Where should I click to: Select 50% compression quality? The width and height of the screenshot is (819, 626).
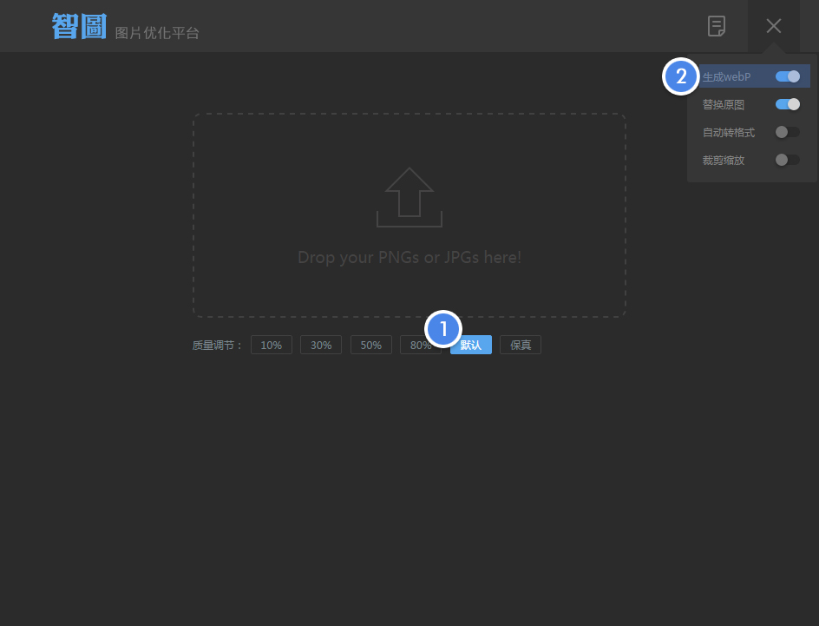click(371, 345)
